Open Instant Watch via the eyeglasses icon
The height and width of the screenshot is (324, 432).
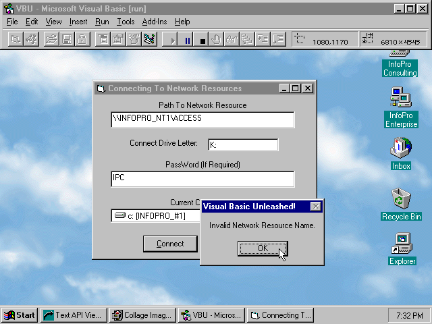(232, 40)
